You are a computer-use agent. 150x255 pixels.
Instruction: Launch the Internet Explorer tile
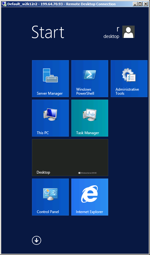[90, 197]
